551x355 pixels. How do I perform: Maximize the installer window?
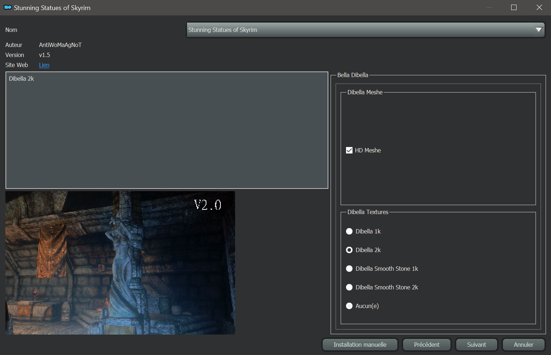click(514, 8)
